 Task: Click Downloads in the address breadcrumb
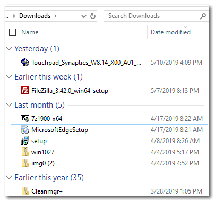click(x=35, y=16)
